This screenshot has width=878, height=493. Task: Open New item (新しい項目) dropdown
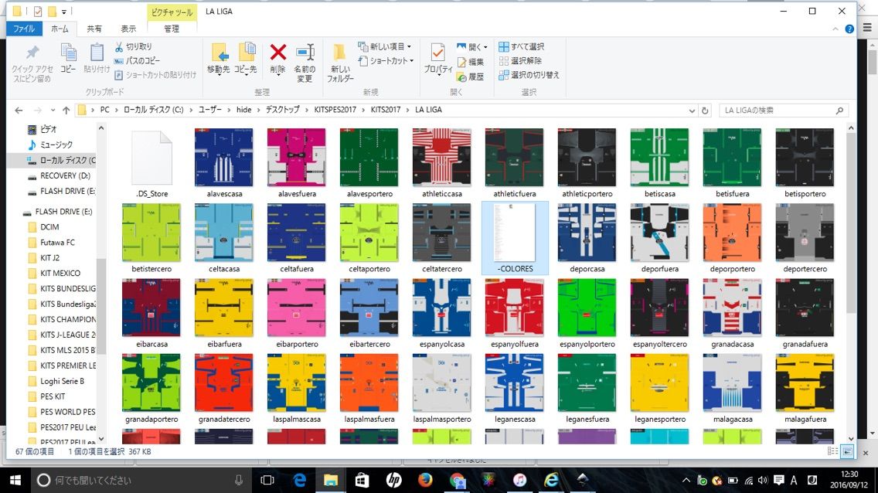pos(385,46)
